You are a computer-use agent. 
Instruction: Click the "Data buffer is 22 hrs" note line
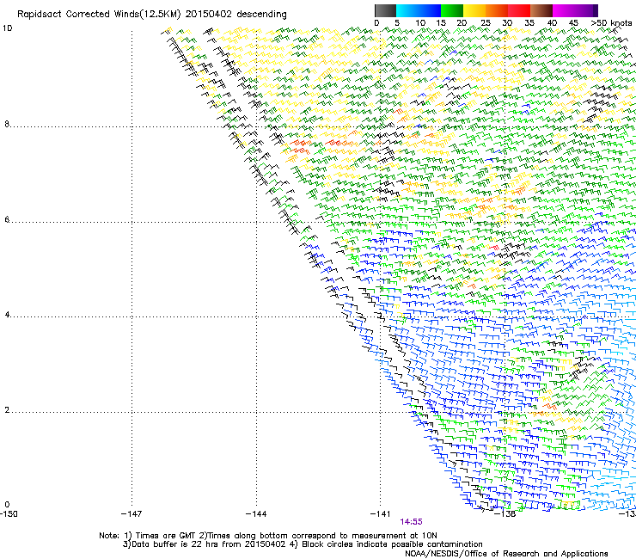click(x=303, y=544)
